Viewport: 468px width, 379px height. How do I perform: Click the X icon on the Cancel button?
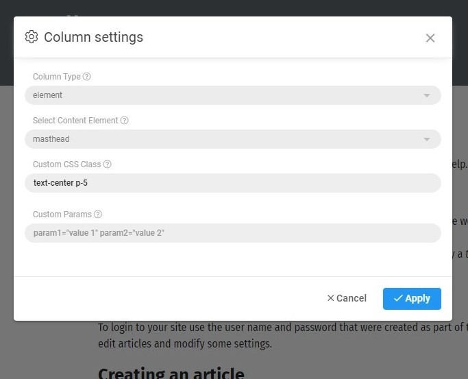[330, 298]
